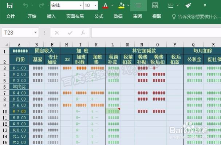221x145 pixels.
Task: Click the 基薪 header cell
Action: tap(37, 59)
